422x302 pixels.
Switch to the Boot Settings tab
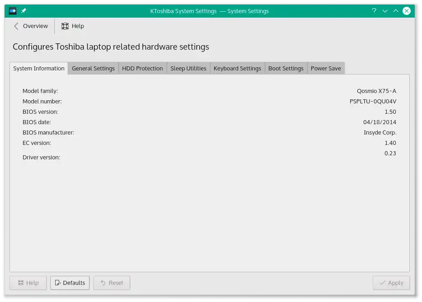[x=286, y=68]
